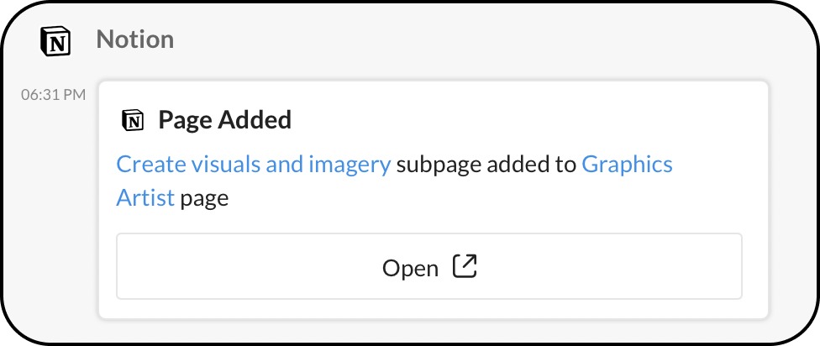Click the hour digits of the message time
Viewport: 820px width, 346px height.
(29, 95)
